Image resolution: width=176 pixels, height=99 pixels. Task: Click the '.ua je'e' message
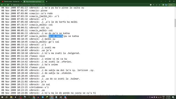point(46,50)
